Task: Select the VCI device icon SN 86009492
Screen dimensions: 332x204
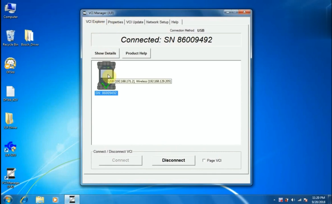Action: coord(106,76)
